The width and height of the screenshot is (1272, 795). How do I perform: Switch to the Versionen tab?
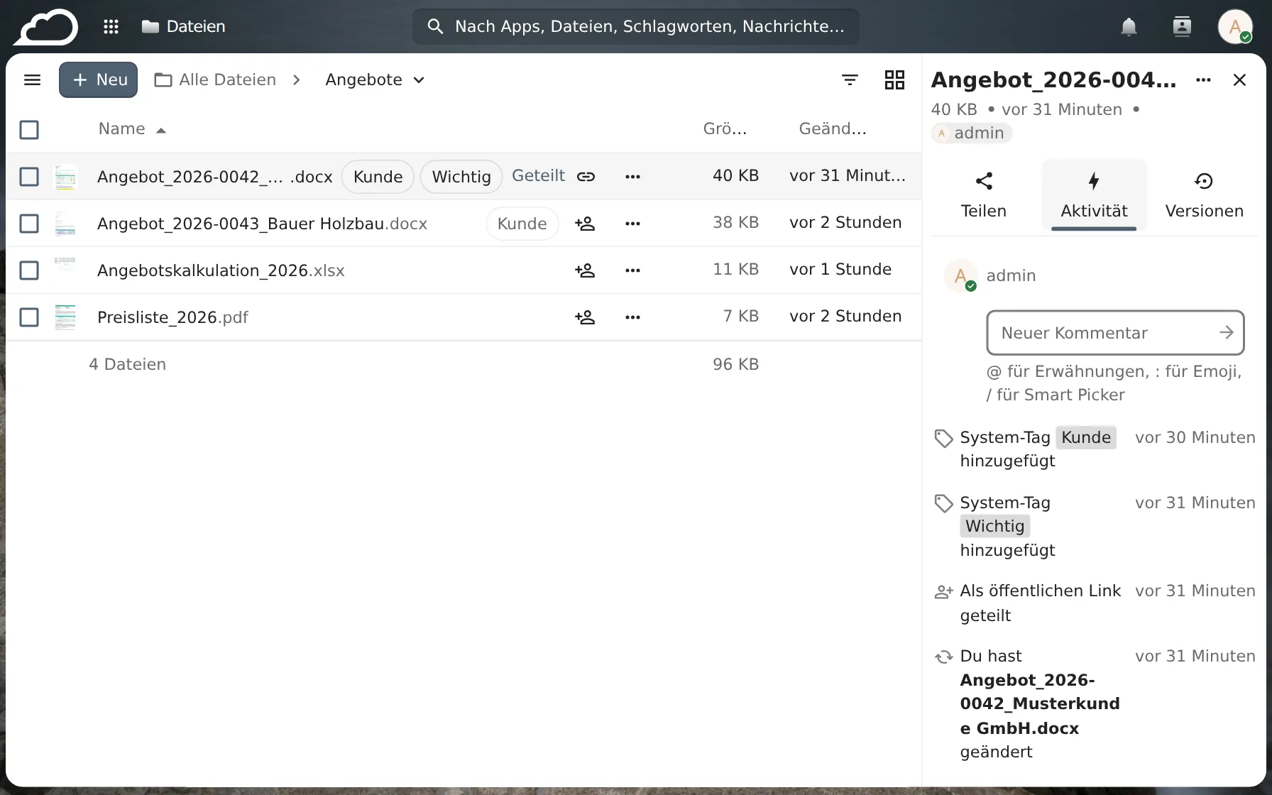(x=1204, y=195)
